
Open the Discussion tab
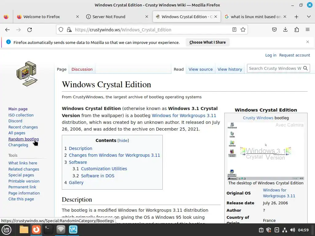[82, 69]
